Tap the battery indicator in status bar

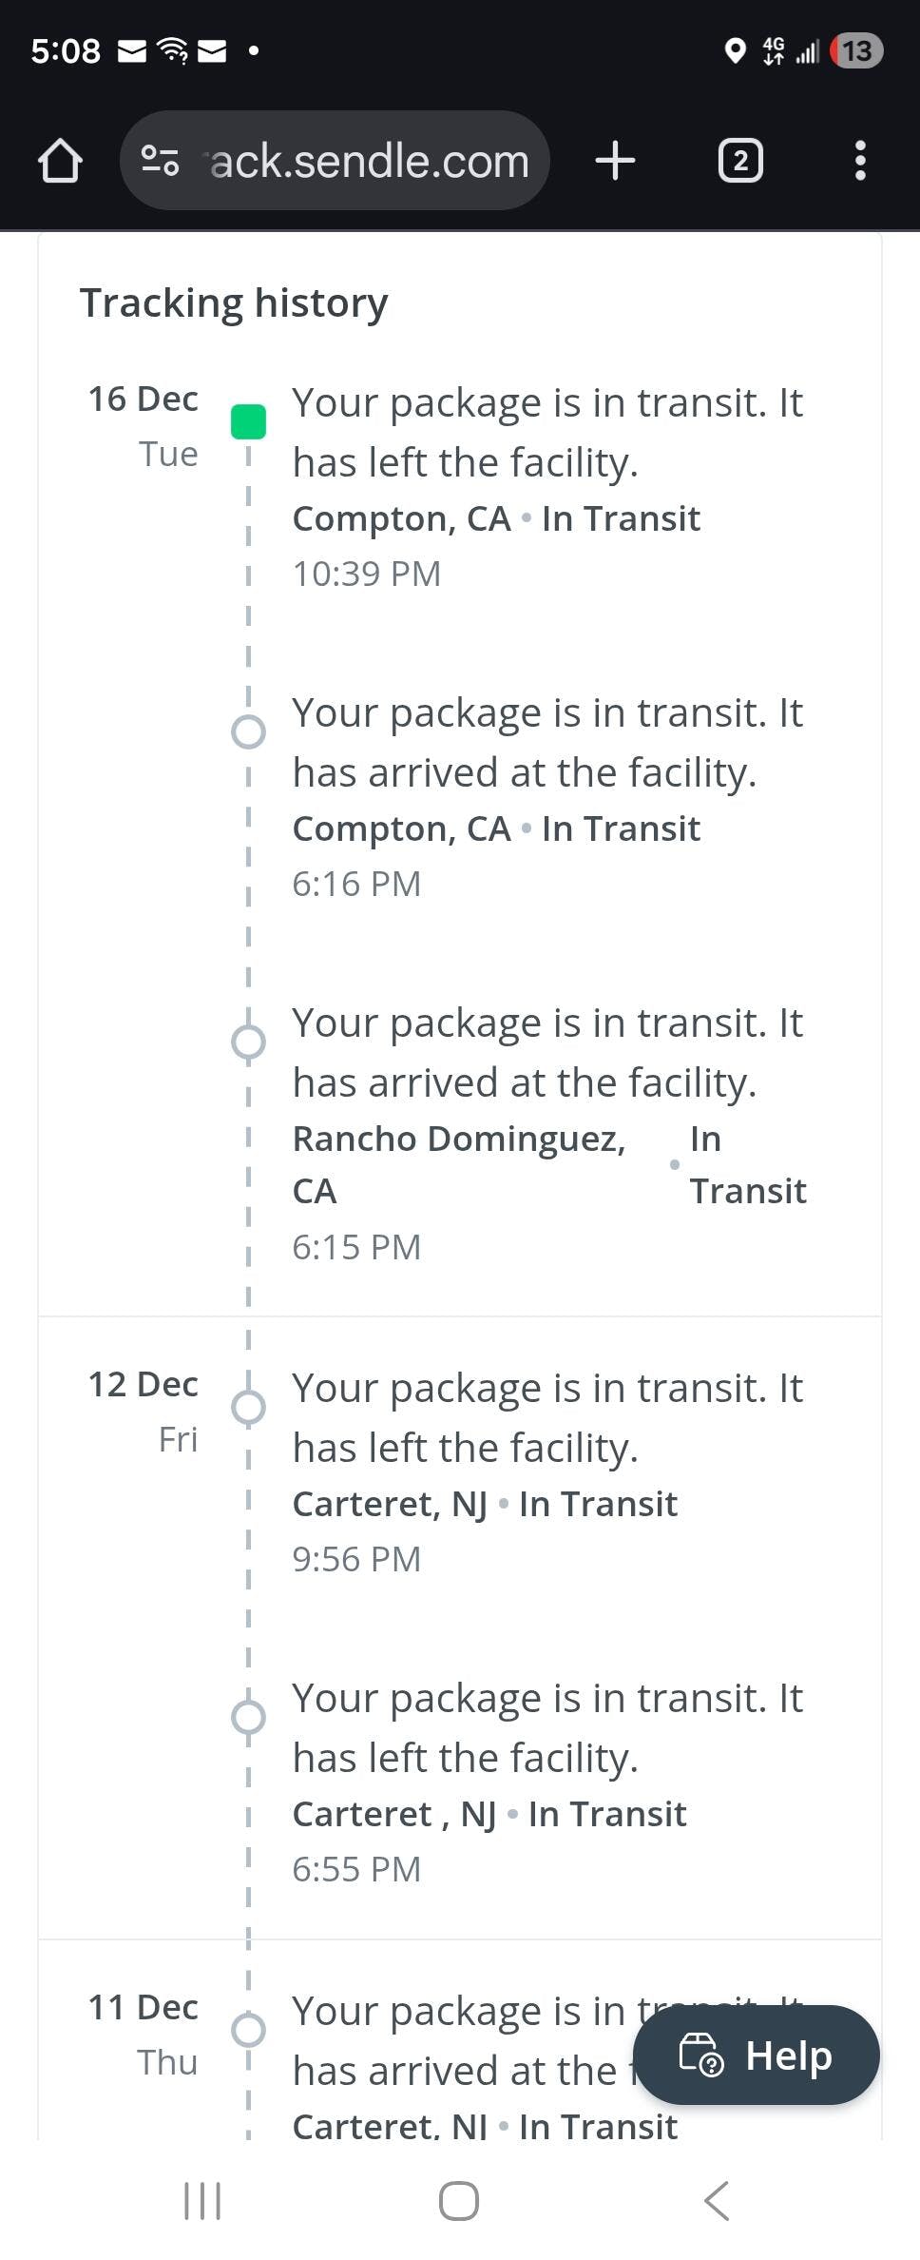(856, 50)
